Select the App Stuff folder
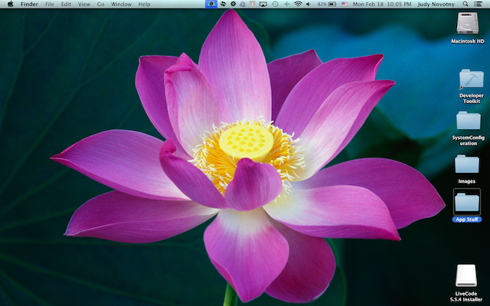Screen dimensions: 490x306 [x=467, y=202]
